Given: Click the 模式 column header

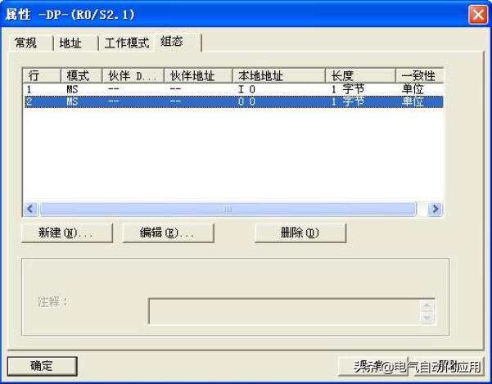Looking at the screenshot, I should [x=81, y=75].
